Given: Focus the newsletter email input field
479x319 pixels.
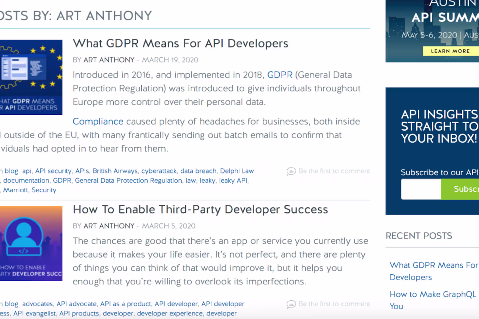Looking at the screenshot, I should 421,189.
